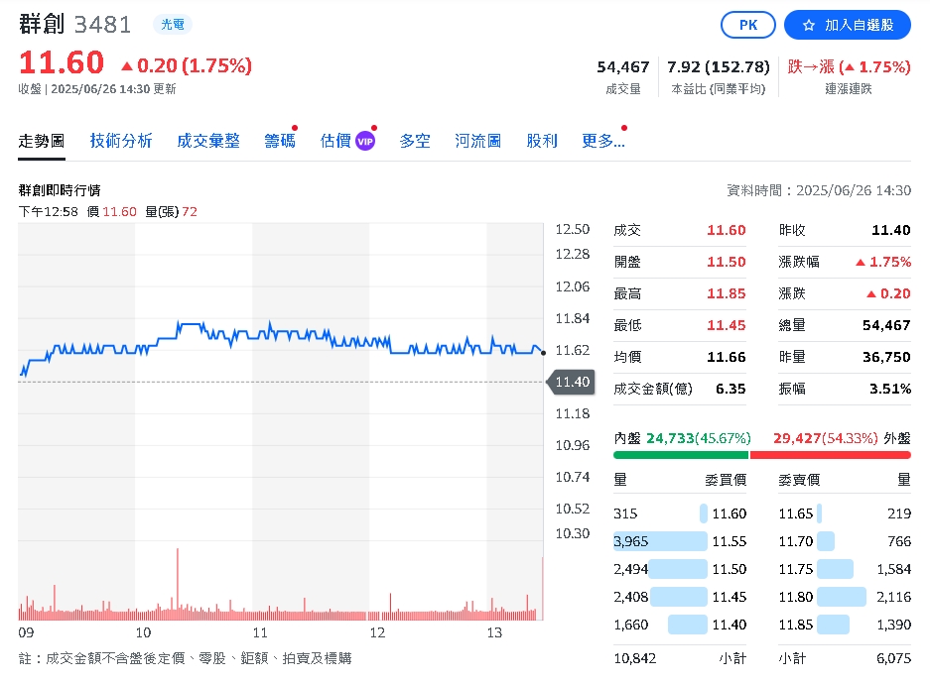Select the 成交彙整 tab
The image size is (930, 683).
tap(210, 141)
